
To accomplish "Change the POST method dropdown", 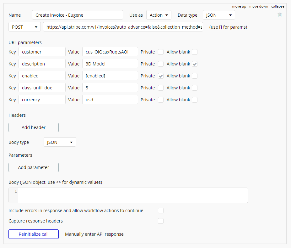I will 24,27.
